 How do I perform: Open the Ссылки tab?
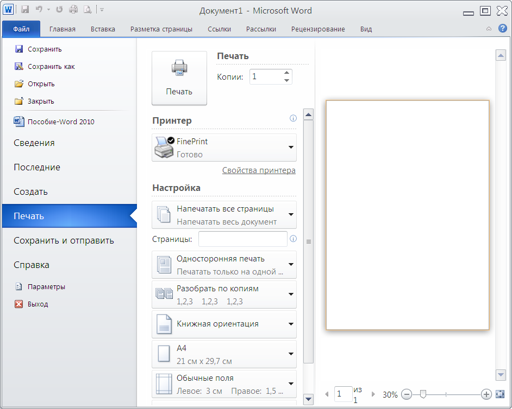click(219, 29)
